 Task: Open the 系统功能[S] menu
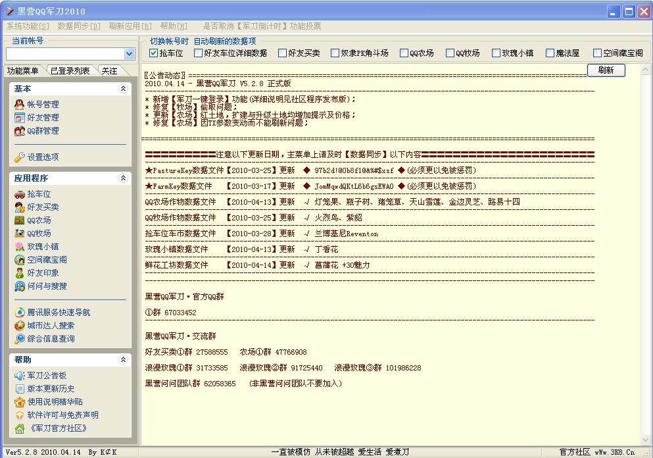point(28,26)
